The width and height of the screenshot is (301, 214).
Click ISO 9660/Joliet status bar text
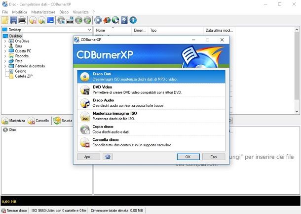coord(59,211)
